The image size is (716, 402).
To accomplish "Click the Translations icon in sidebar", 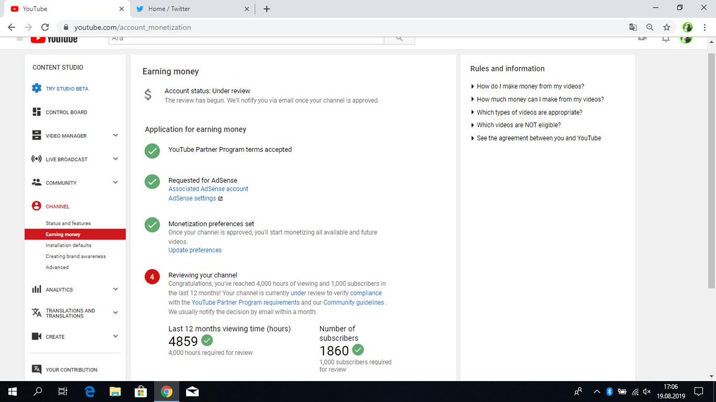I will (x=36, y=313).
